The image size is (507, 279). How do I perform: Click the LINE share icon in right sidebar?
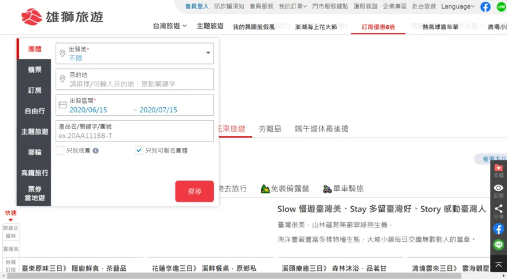[498, 245]
